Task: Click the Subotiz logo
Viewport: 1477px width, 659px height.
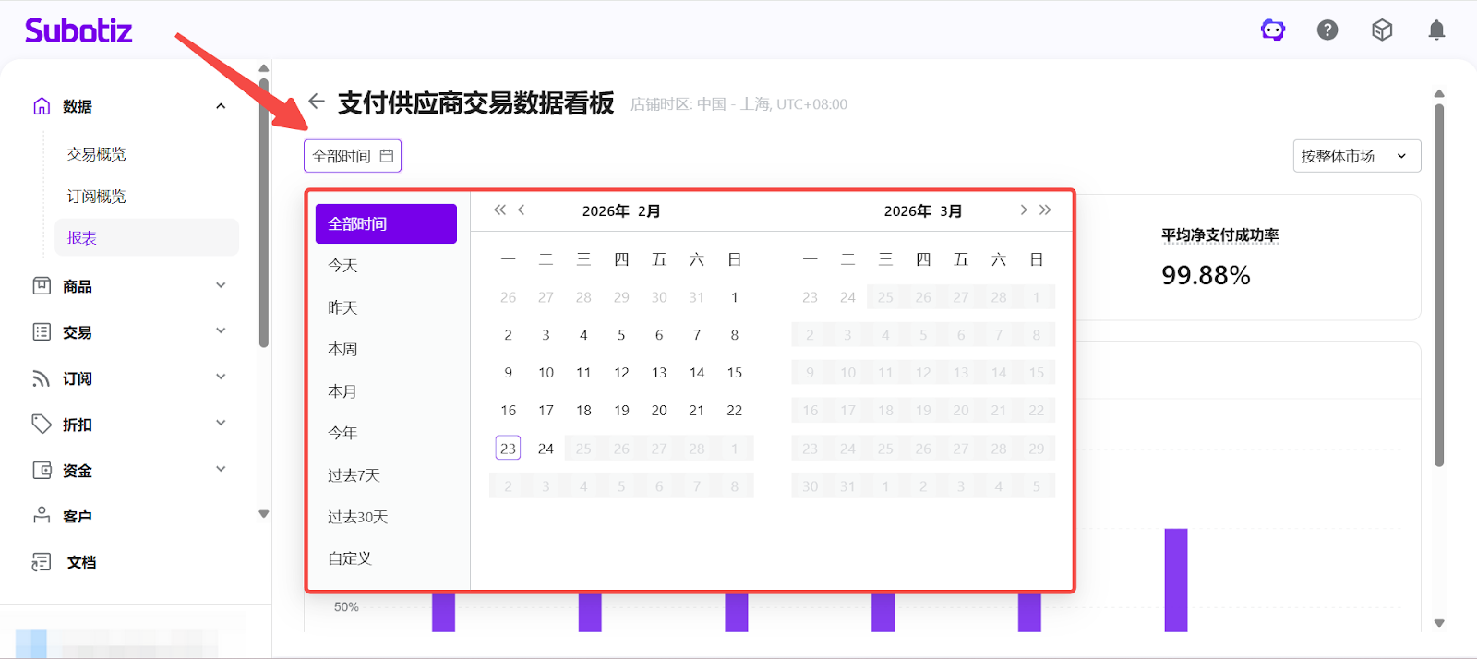Action: click(x=78, y=30)
